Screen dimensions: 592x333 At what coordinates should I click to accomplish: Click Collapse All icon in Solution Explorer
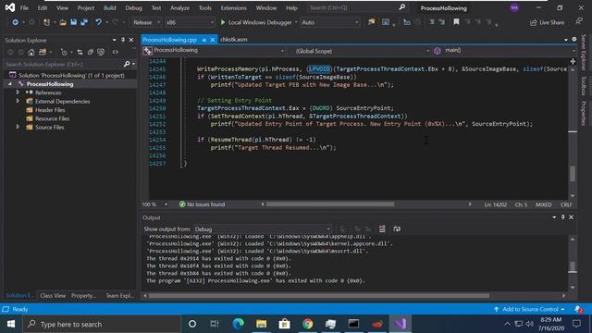[91, 52]
